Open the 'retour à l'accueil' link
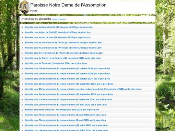175x131 pixels. click(59, 19)
